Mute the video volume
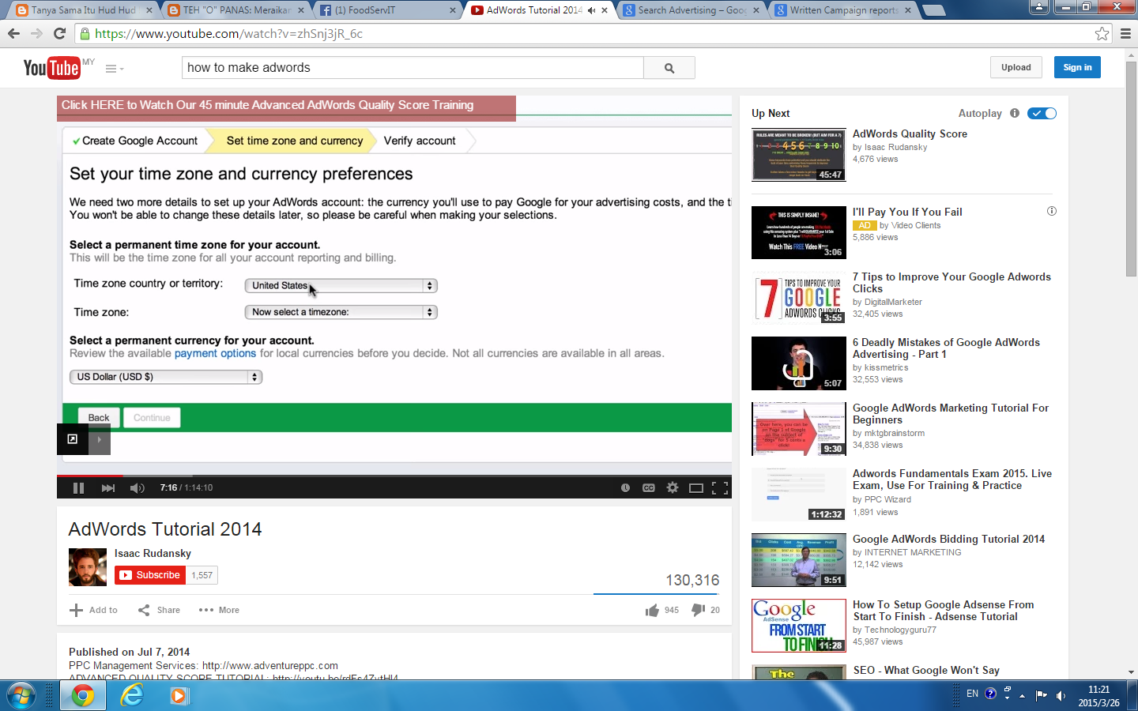 pos(137,488)
